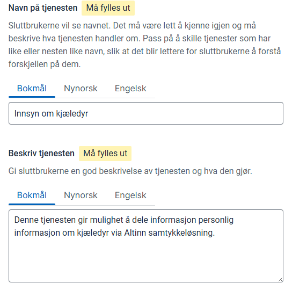
Task: Open Engelsk tab for service name
Action: pyautogui.click(x=130, y=89)
